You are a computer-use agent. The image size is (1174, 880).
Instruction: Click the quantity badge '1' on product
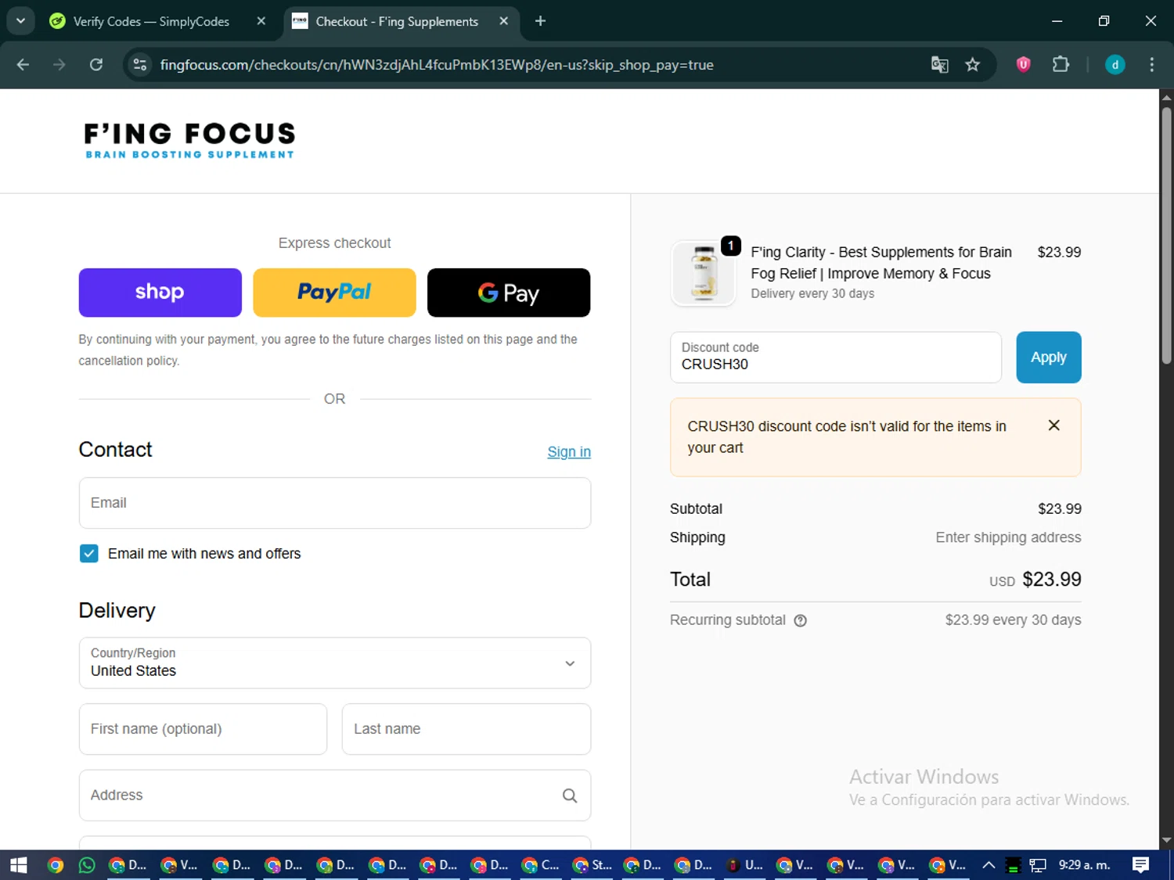730,246
